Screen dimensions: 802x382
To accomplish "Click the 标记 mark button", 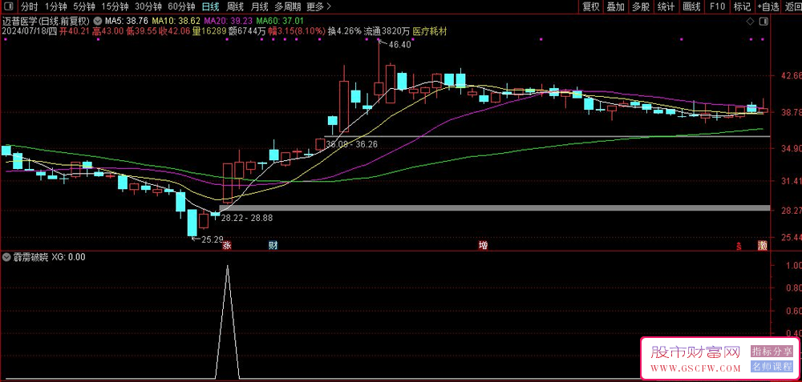I will point(742,6).
